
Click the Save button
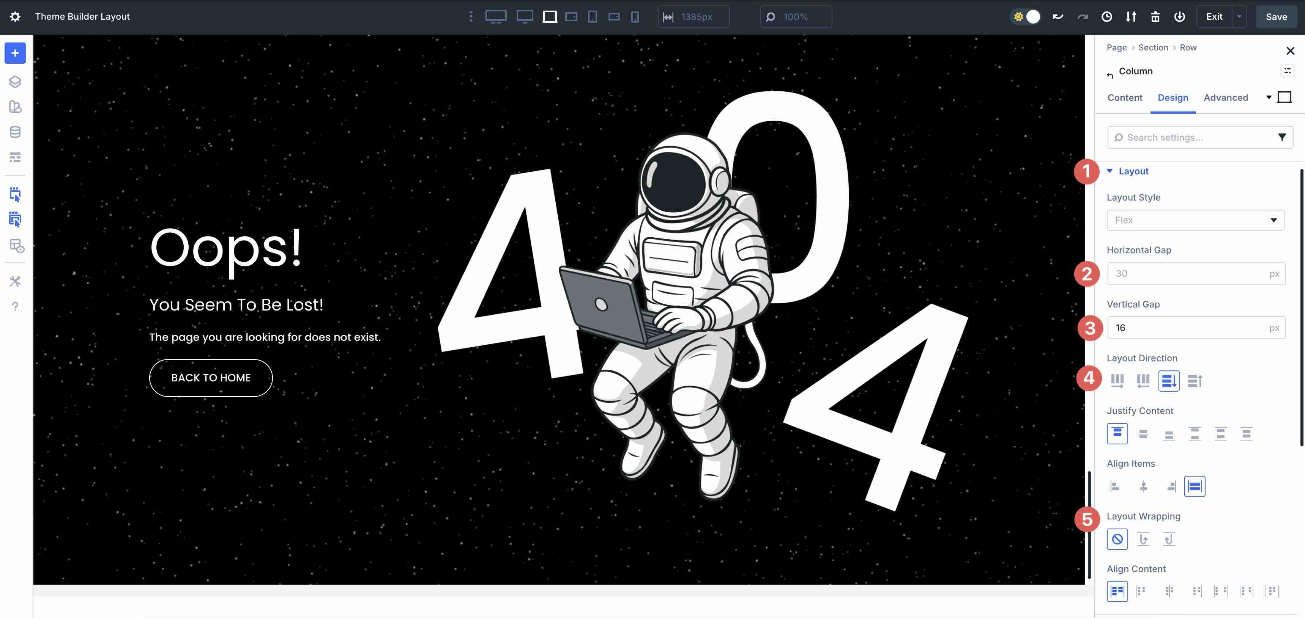click(1276, 17)
